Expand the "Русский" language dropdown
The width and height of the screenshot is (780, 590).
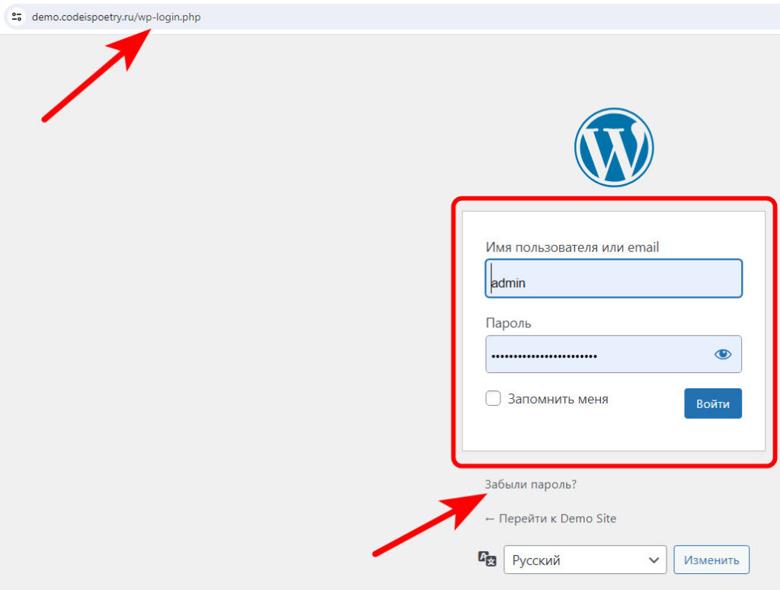click(585, 560)
